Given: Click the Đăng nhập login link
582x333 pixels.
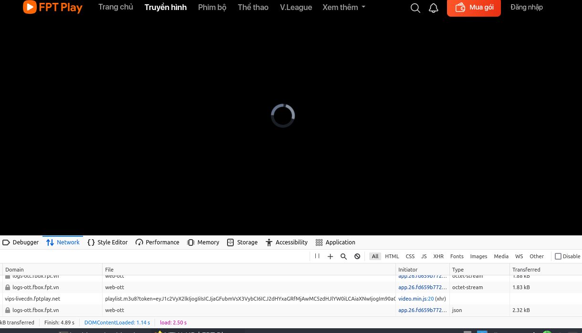Looking at the screenshot, I should [526, 7].
